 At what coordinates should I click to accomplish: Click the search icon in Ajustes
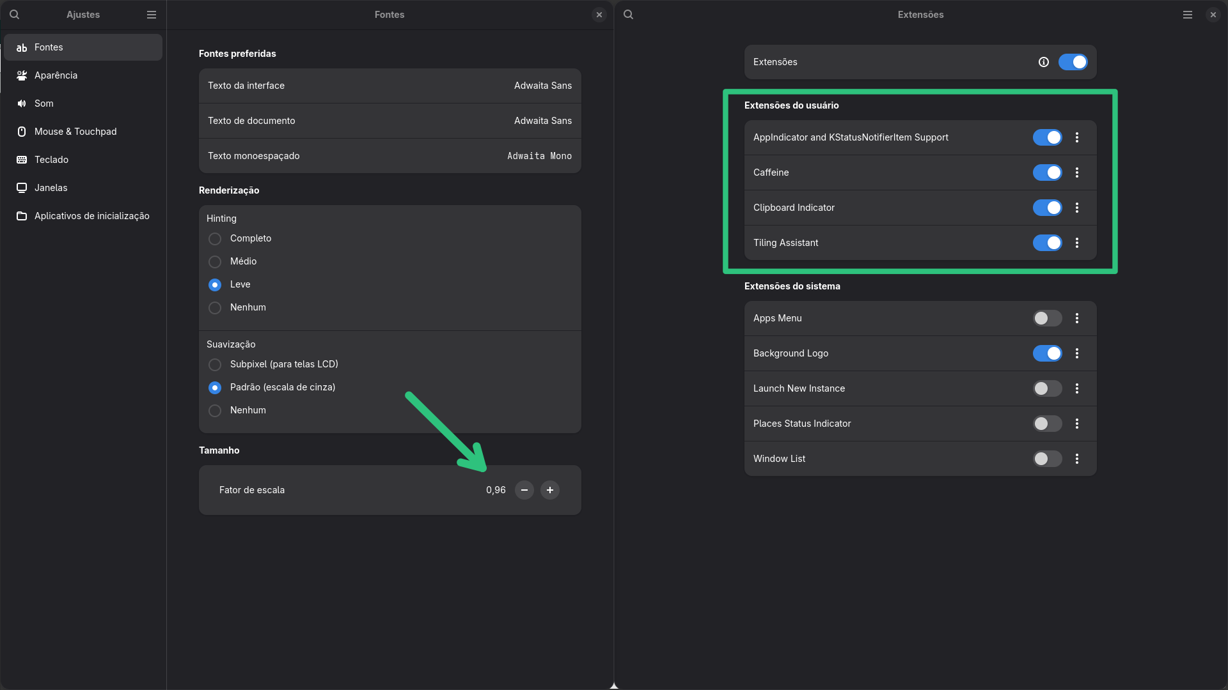(x=14, y=14)
